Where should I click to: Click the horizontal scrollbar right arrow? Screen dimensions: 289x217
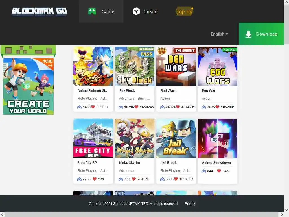(282, 214)
